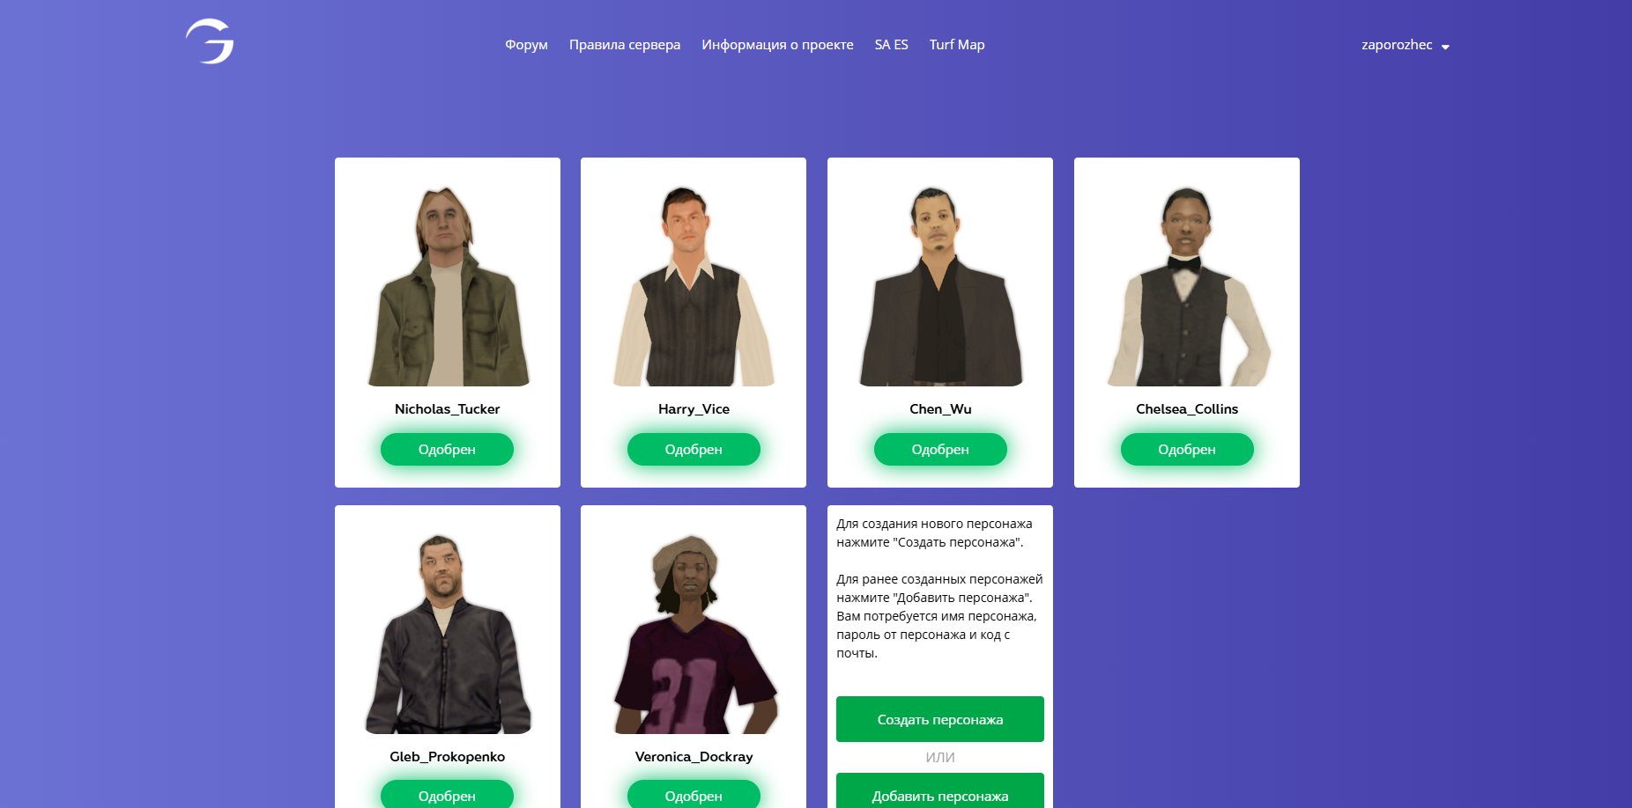1632x808 pixels.
Task: Select Chelsea_Collins character portrait
Action: [x=1187, y=285]
